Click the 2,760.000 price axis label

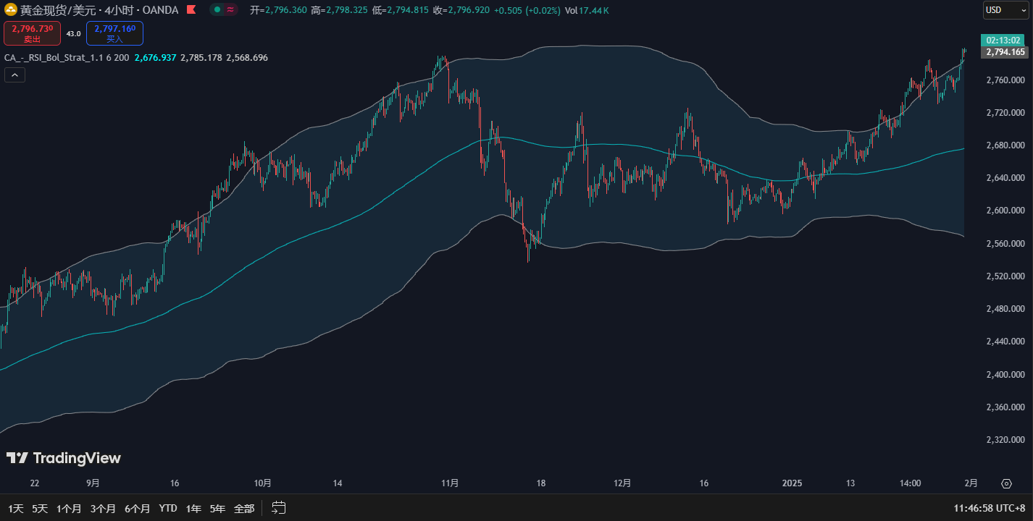1006,80
